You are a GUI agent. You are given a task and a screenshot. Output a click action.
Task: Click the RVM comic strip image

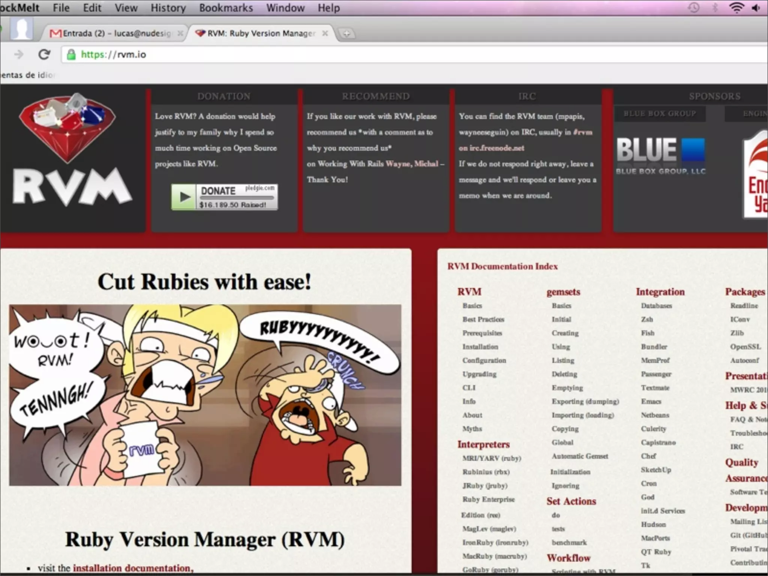click(x=205, y=395)
